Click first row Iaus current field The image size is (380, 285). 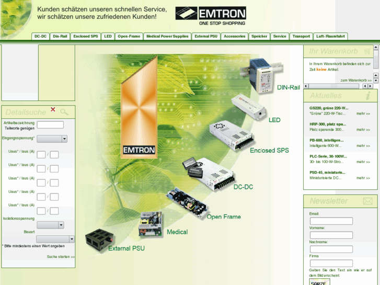pos(54,154)
